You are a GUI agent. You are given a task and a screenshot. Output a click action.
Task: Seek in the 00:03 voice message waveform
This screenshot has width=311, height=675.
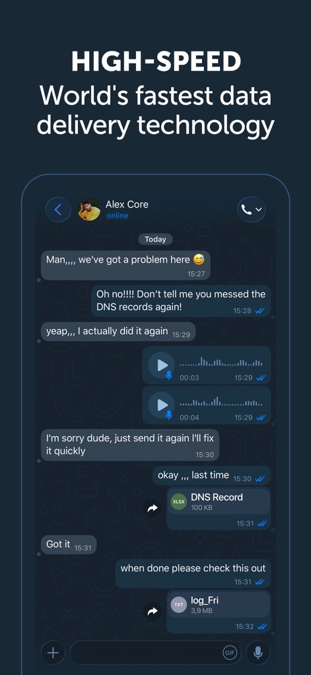[221, 362]
